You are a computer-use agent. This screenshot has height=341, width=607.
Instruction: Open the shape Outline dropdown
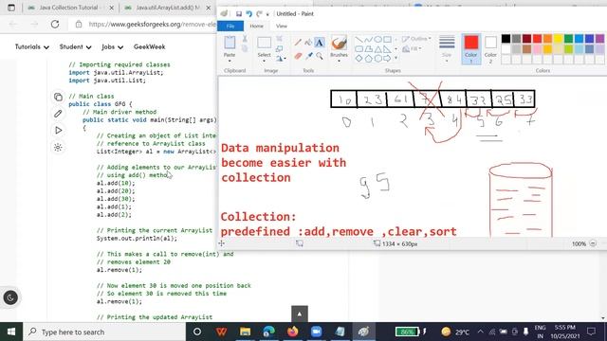[416, 39]
